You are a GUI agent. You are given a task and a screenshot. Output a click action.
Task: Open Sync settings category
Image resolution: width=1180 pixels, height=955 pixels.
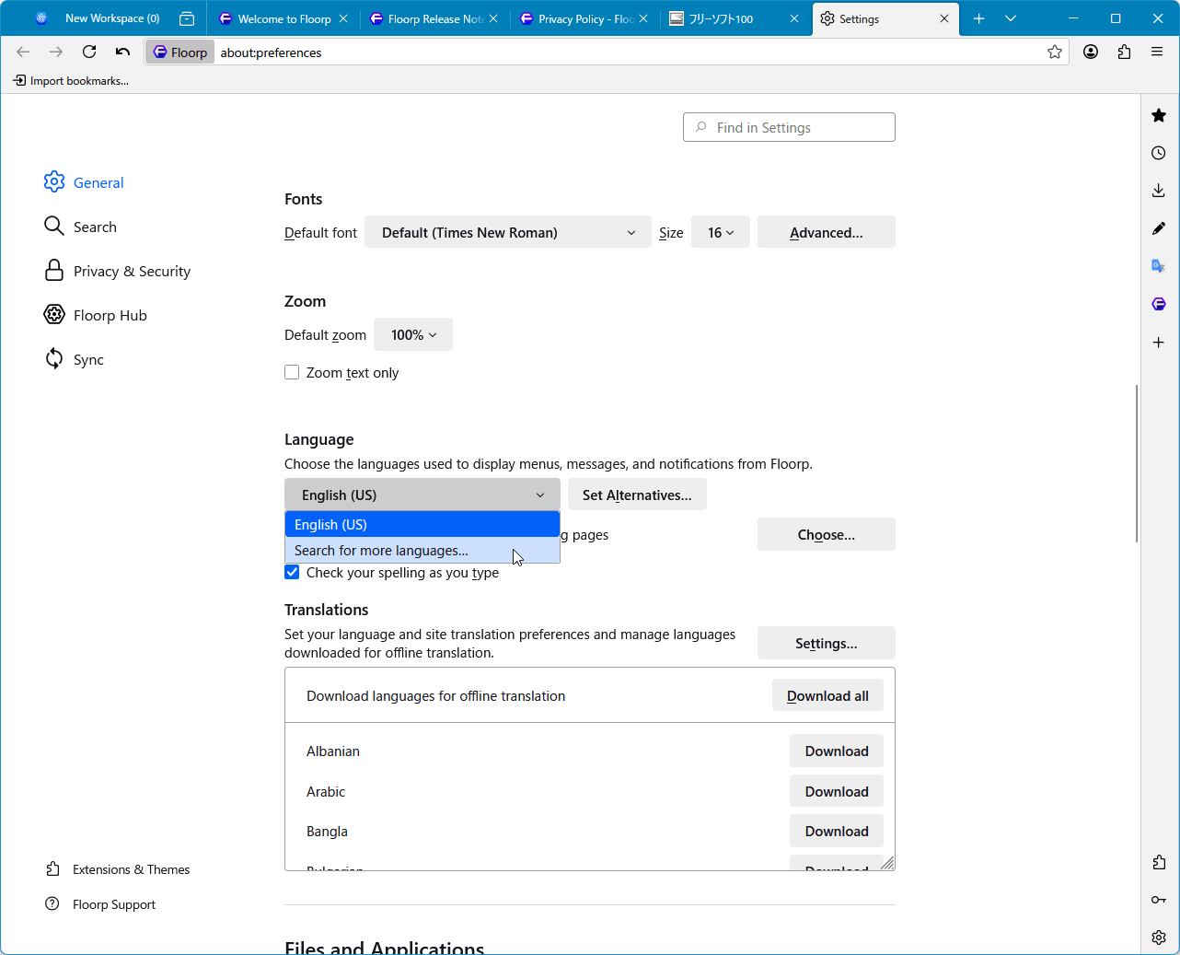(x=74, y=359)
